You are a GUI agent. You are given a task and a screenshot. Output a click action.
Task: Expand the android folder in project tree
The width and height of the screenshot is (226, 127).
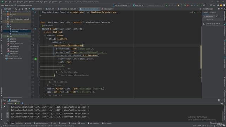tap(6, 19)
